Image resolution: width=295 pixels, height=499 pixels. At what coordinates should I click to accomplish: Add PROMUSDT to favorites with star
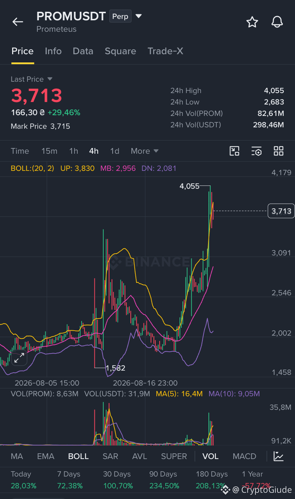pyautogui.click(x=252, y=22)
